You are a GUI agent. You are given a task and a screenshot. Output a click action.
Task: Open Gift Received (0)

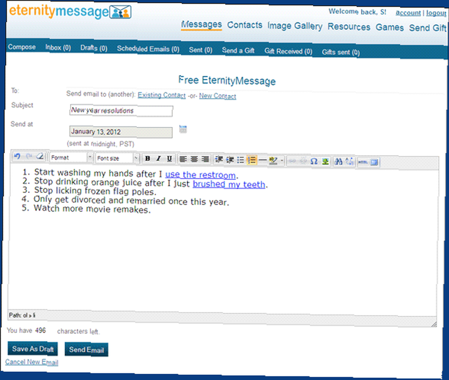click(288, 52)
